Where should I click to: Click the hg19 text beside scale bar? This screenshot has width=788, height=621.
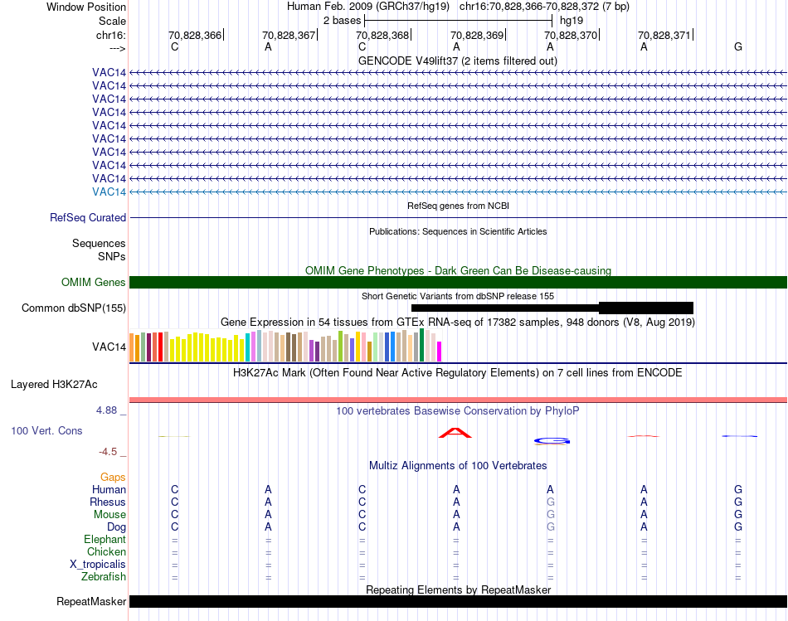pos(572,21)
